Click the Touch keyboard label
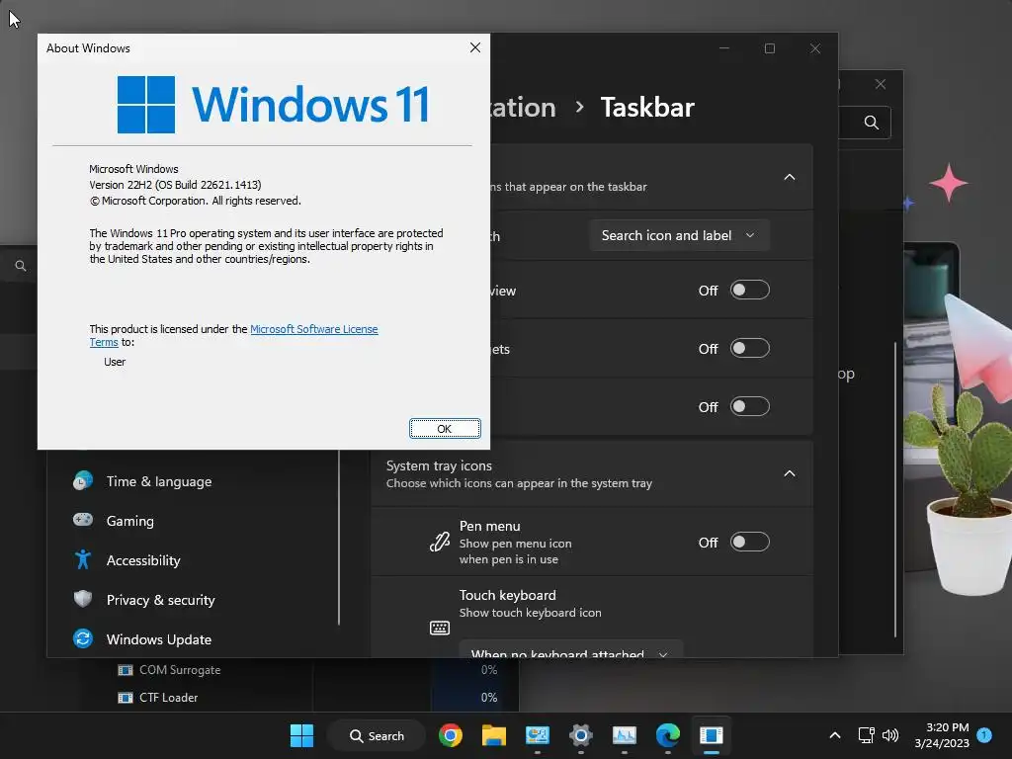Image resolution: width=1012 pixels, height=759 pixels. click(507, 595)
